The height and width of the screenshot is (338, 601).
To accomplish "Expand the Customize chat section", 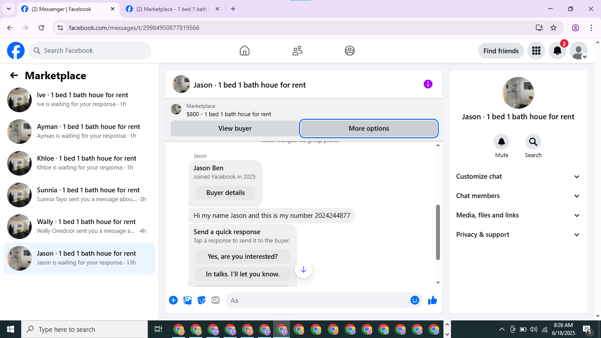I will (x=518, y=176).
